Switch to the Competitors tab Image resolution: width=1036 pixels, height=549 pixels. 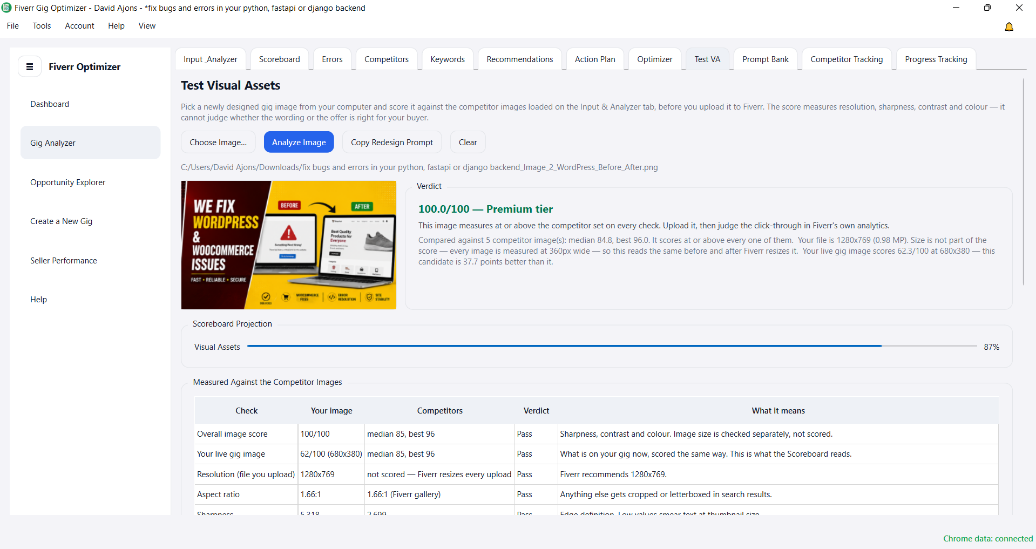(387, 59)
